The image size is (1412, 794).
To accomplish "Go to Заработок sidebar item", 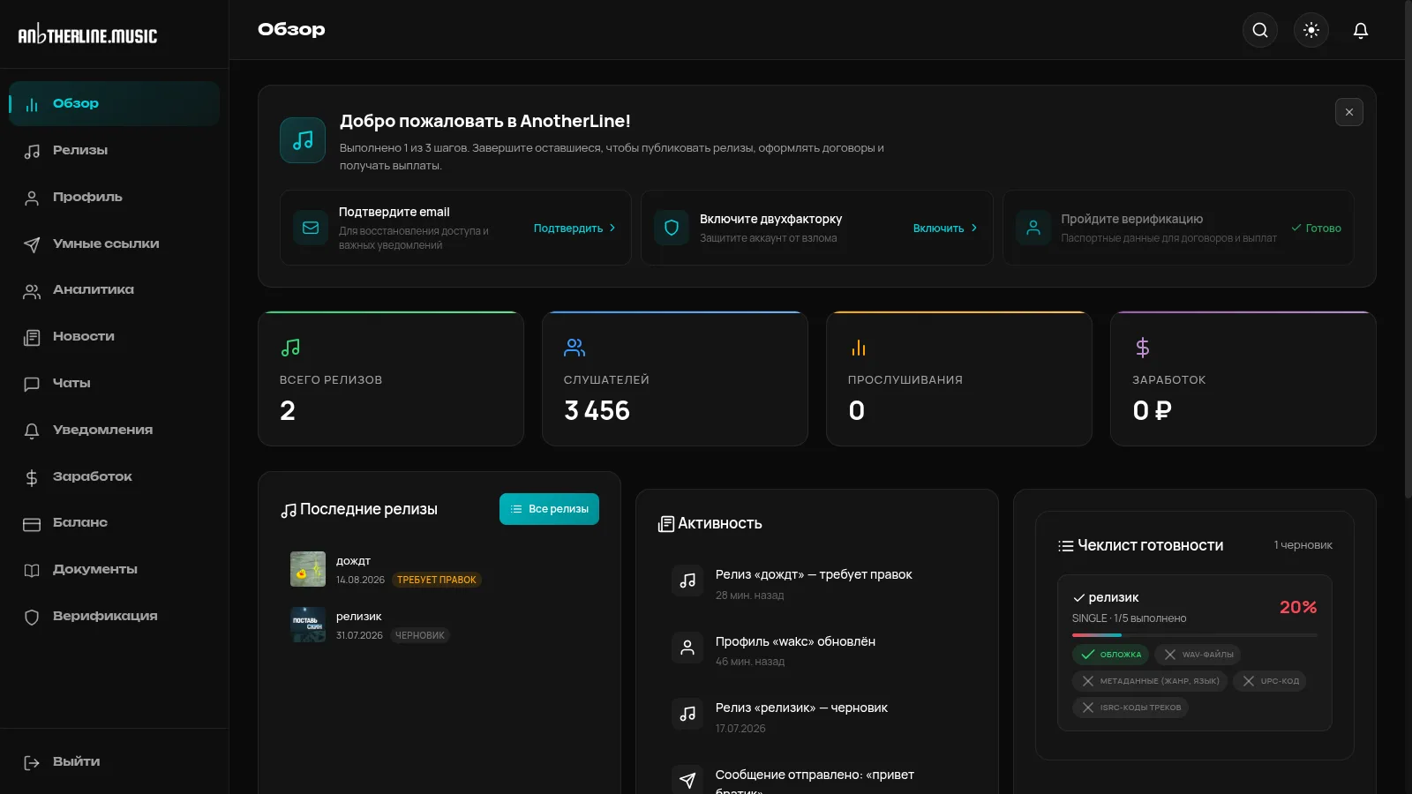I will tap(115, 476).
